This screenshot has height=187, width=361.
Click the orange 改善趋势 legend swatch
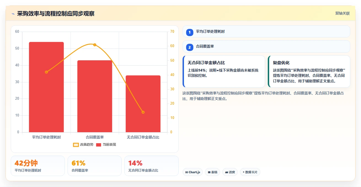[x=76, y=145]
